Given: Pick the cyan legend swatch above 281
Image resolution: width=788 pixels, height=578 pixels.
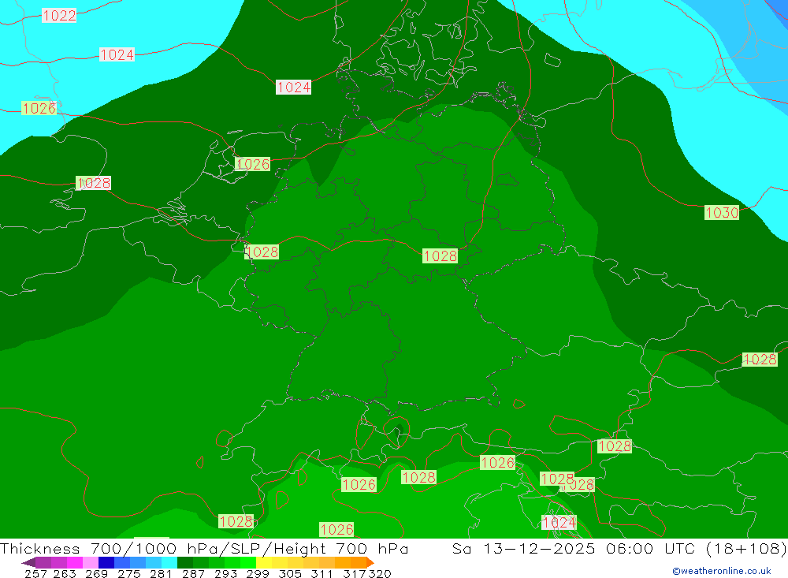Looking at the screenshot, I should click(169, 562).
